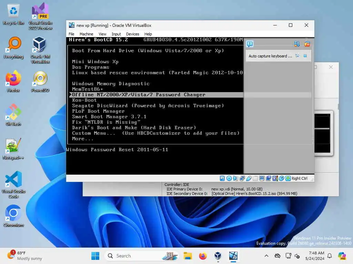Image resolution: width=353 pixels, height=264 pixels.
Task: Click the Windows Start button
Action: [95, 256]
